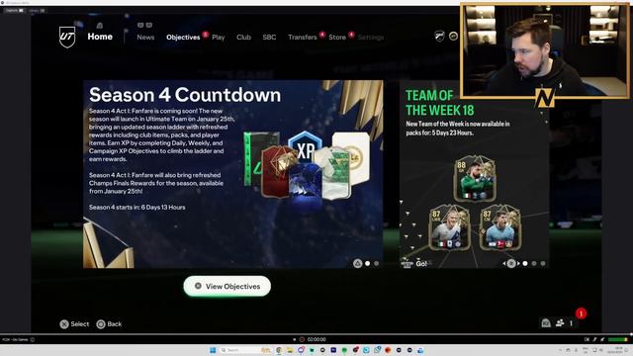This screenshot has height=356, width=633.
Task: Open File Explorer from the taskbar
Action: coord(290,350)
